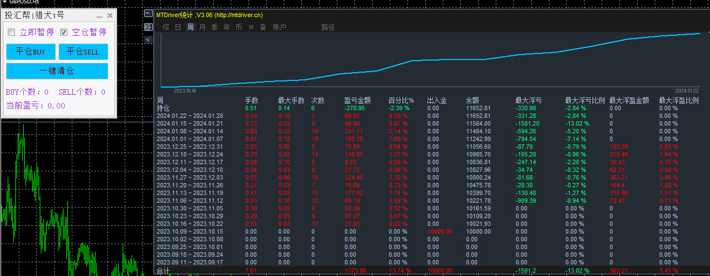Click the 出入金 column header

pos(437,101)
